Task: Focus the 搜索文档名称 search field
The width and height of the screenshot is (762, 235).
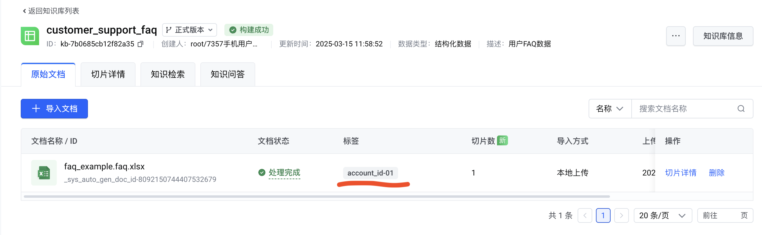Action: coord(684,109)
